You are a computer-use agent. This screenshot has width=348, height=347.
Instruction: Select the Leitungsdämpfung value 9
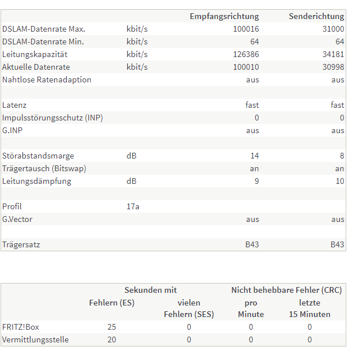click(256, 181)
